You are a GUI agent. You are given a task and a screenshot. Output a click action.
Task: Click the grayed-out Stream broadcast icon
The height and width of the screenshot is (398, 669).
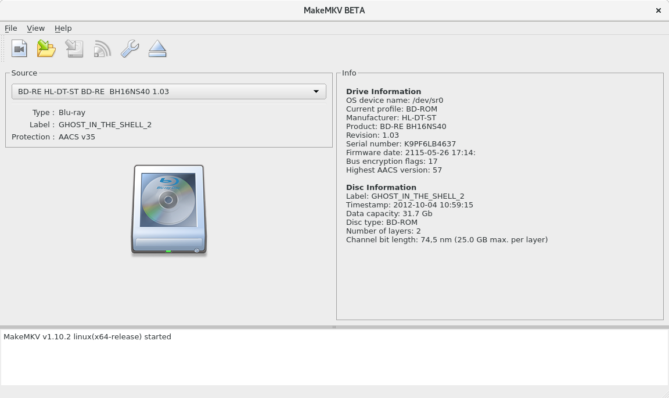pyautogui.click(x=102, y=49)
